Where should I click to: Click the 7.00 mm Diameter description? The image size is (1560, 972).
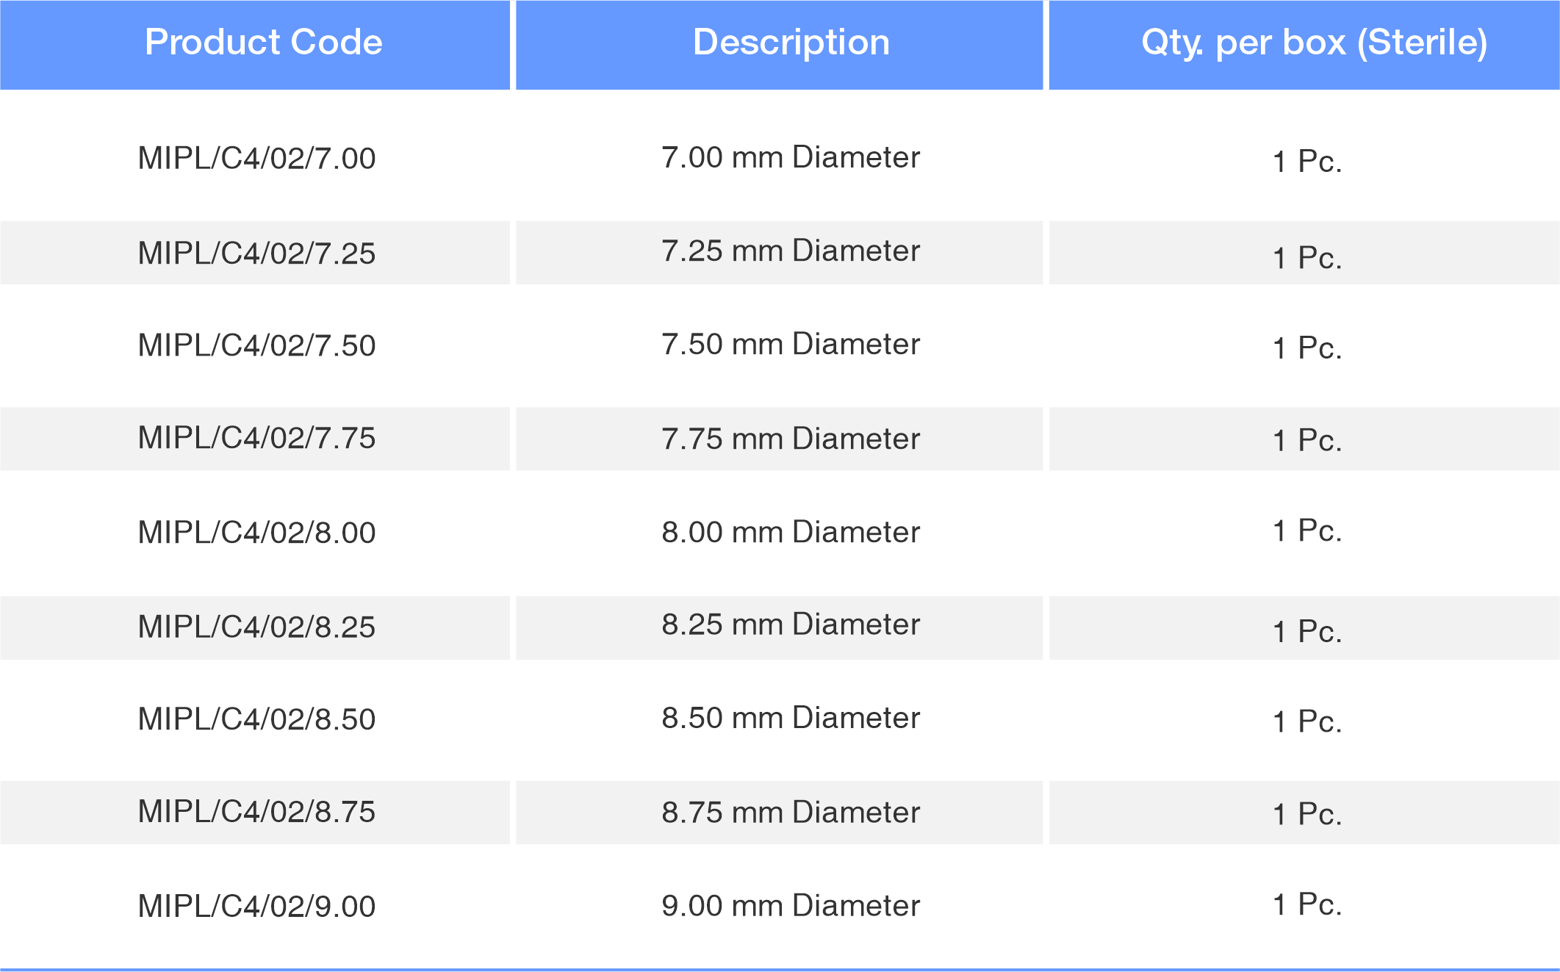pos(791,157)
